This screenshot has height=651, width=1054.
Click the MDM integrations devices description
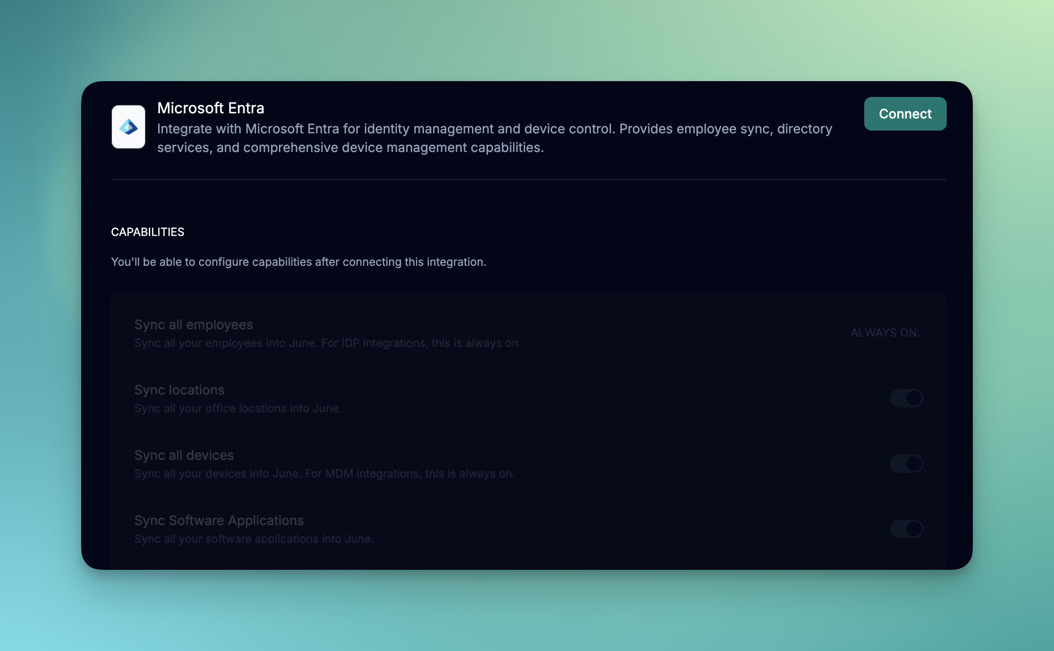click(x=325, y=474)
